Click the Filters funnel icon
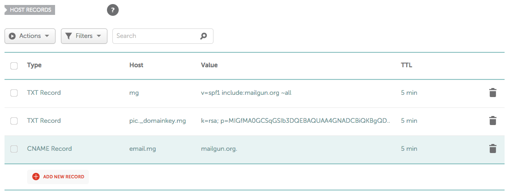Image resolution: width=510 pixels, height=195 pixels. point(69,36)
